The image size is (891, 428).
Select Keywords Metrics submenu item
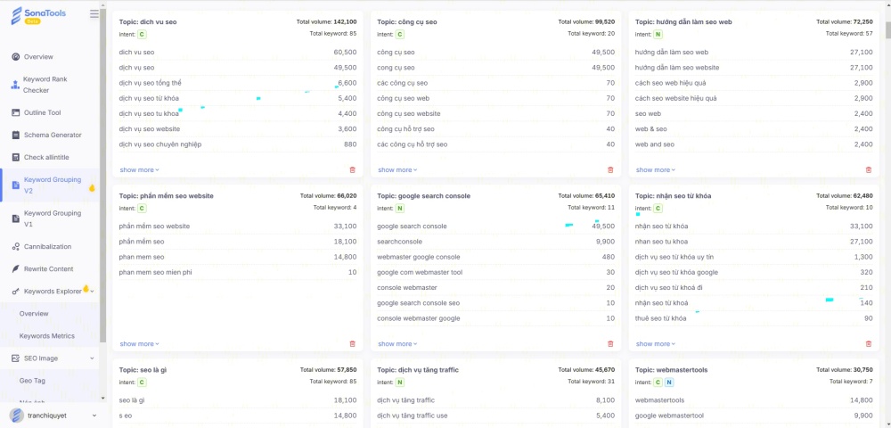click(x=47, y=336)
